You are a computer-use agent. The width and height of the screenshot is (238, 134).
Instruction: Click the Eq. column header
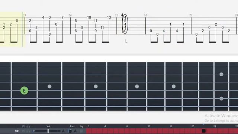(x=81, y=126)
